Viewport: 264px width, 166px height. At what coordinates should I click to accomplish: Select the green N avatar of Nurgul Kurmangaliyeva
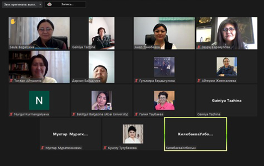39,100
